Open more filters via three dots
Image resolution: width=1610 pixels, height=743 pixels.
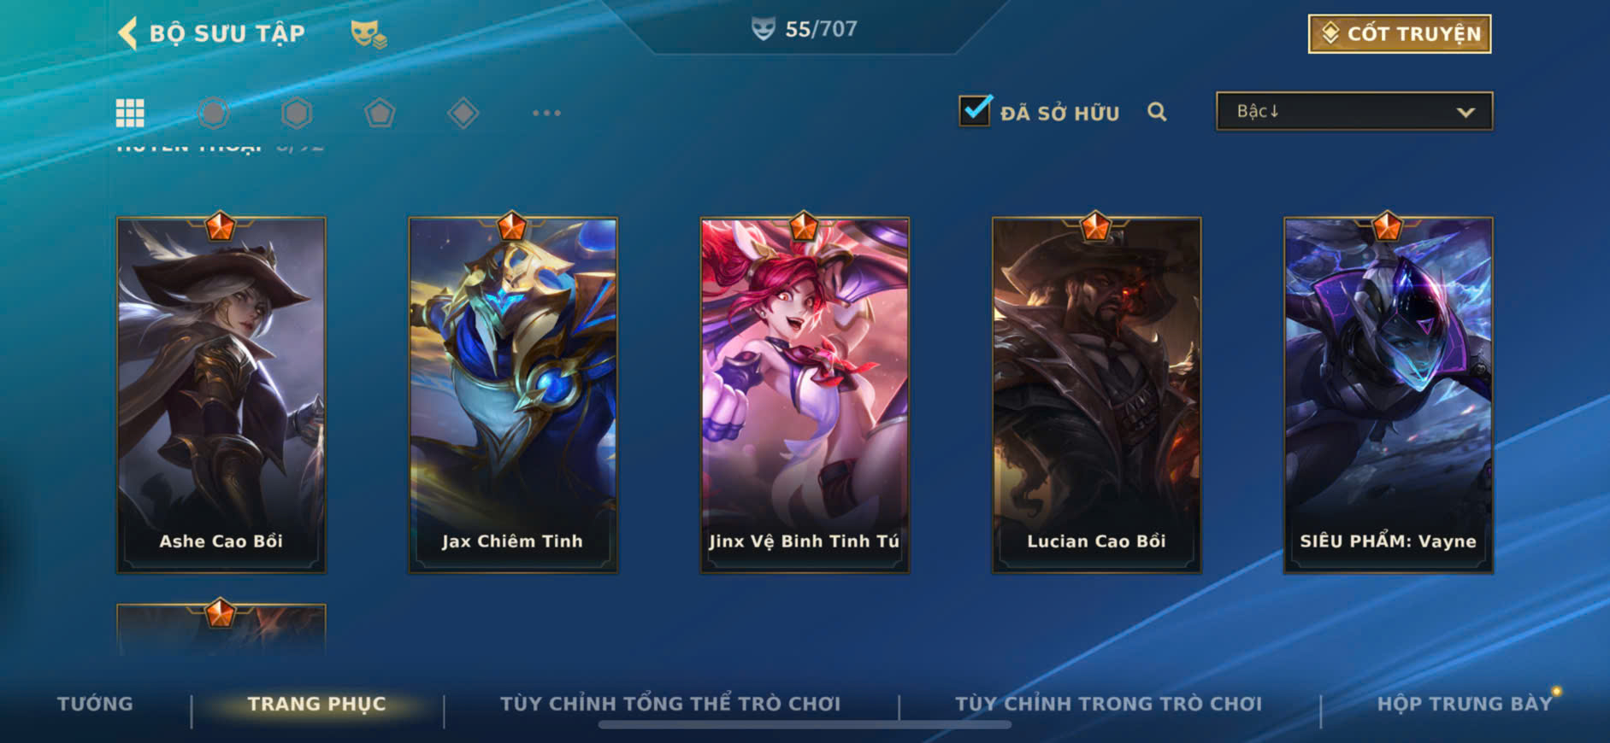tap(546, 113)
